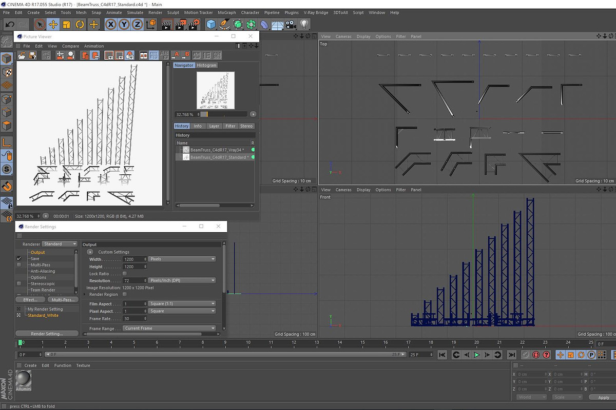Click the Render Setting... button

point(47,334)
